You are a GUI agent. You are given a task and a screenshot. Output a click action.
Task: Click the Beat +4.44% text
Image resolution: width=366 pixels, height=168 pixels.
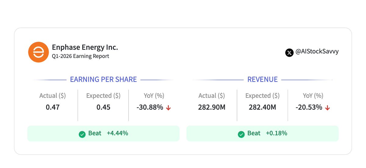click(108, 133)
